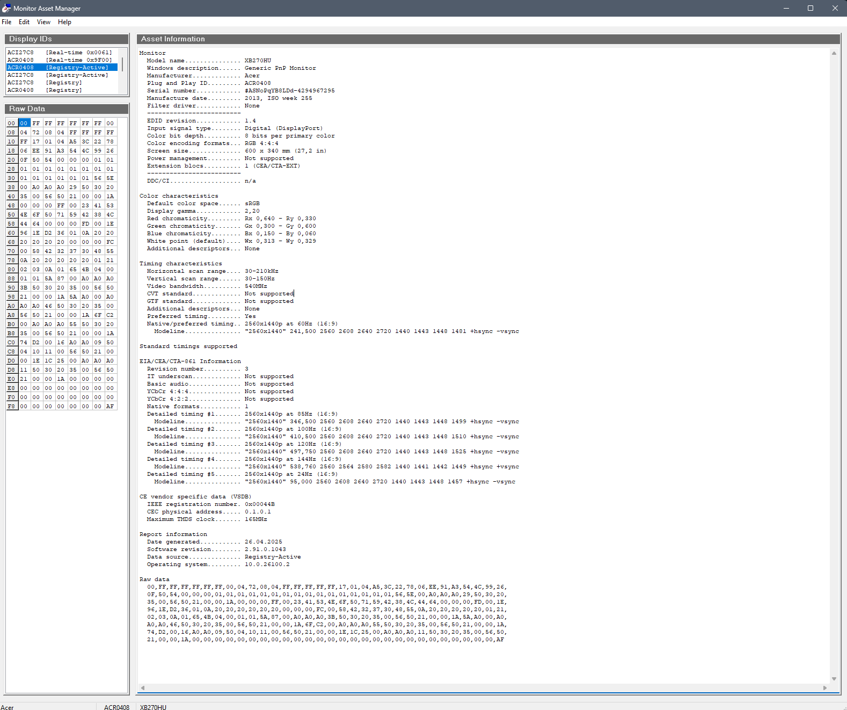Viewport: 847px width, 710px height.
Task: Click the status bar entry XB270HU
Action: point(153,707)
